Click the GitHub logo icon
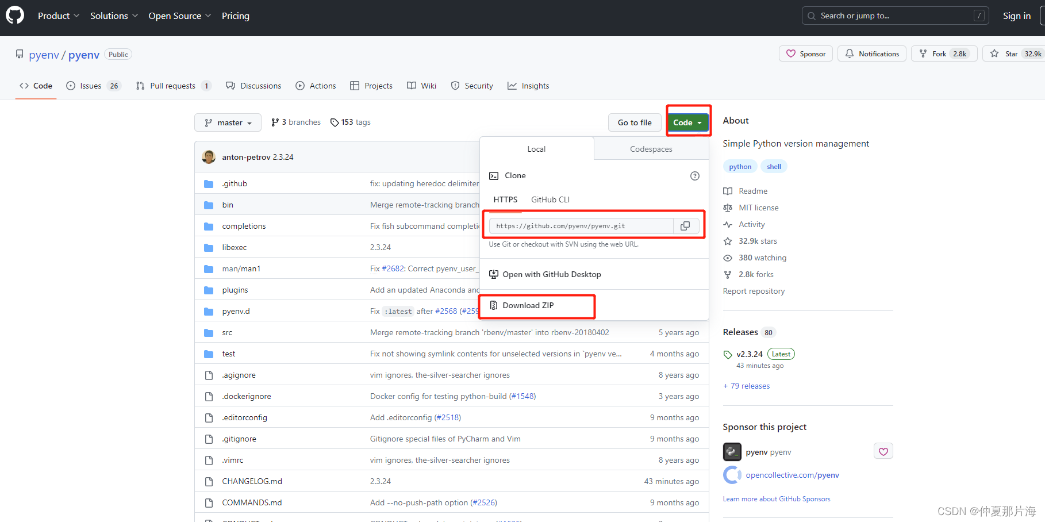 (x=15, y=16)
